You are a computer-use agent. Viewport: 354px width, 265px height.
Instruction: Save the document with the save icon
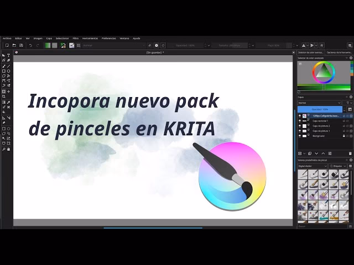[21, 45]
